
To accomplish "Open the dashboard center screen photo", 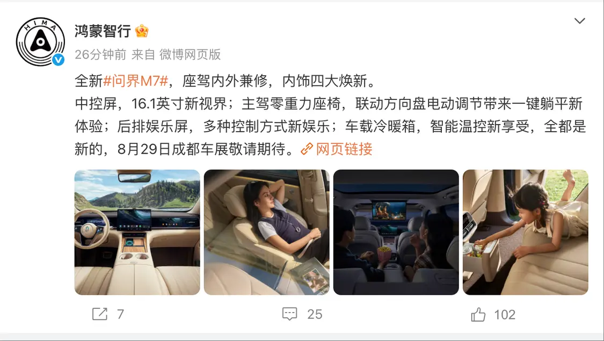I will click(x=137, y=233).
